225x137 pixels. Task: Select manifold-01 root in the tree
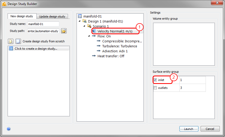[92, 16]
